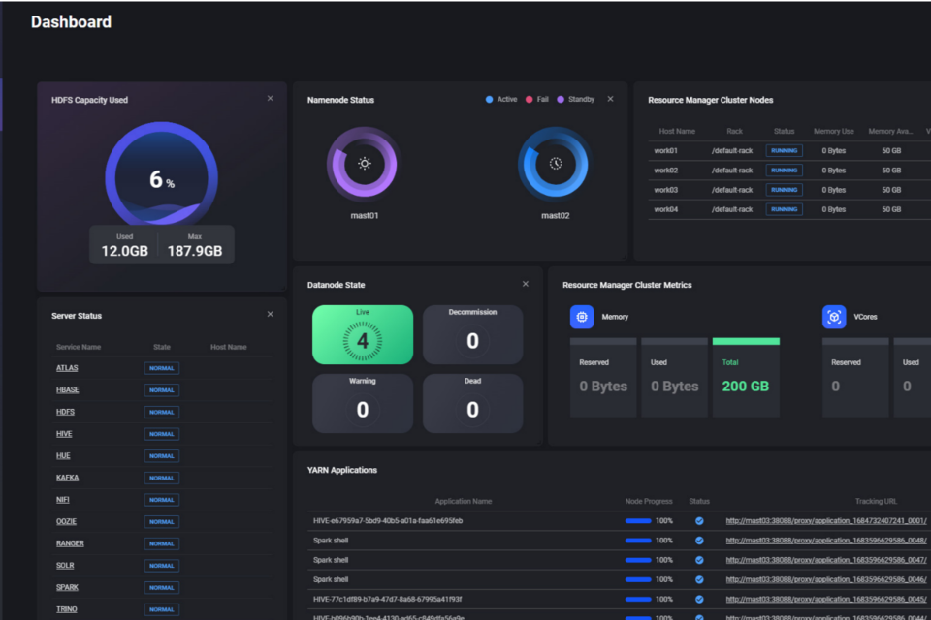The width and height of the screenshot is (931, 620).
Task: Click the HDFS 6% capacity gauge
Action: pos(162,178)
